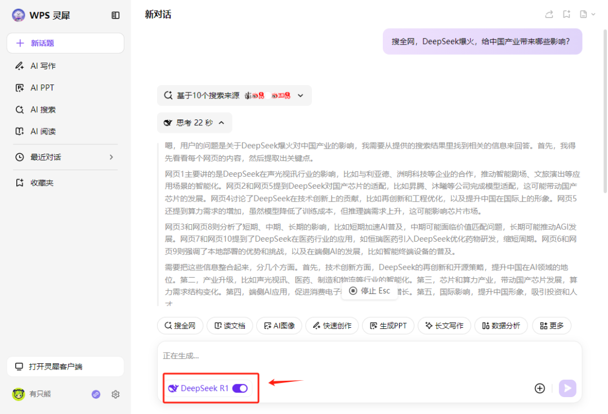Open AI PPT from the sidebar
The image size is (608, 414).
coord(35,88)
